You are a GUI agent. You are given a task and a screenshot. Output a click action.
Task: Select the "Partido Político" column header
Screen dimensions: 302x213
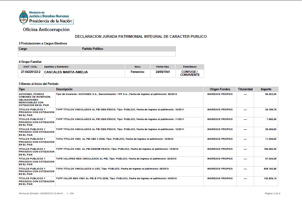(x=93, y=49)
